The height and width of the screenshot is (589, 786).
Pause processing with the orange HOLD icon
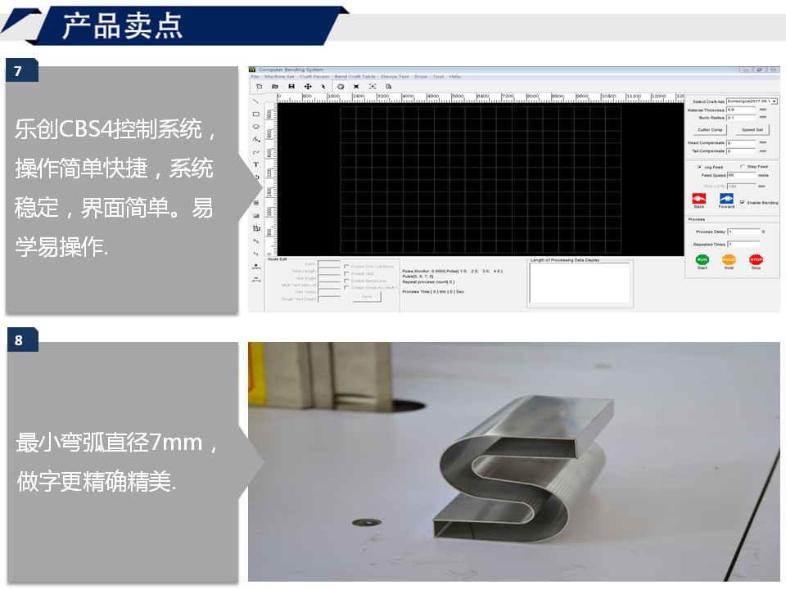[729, 259]
